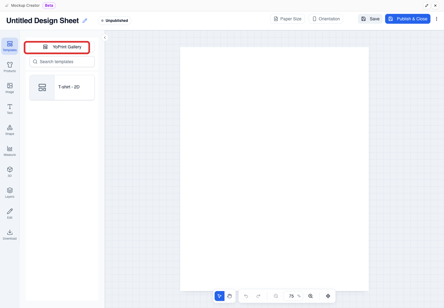Activate the hand pan tool
The image size is (444, 308).
(x=229, y=296)
